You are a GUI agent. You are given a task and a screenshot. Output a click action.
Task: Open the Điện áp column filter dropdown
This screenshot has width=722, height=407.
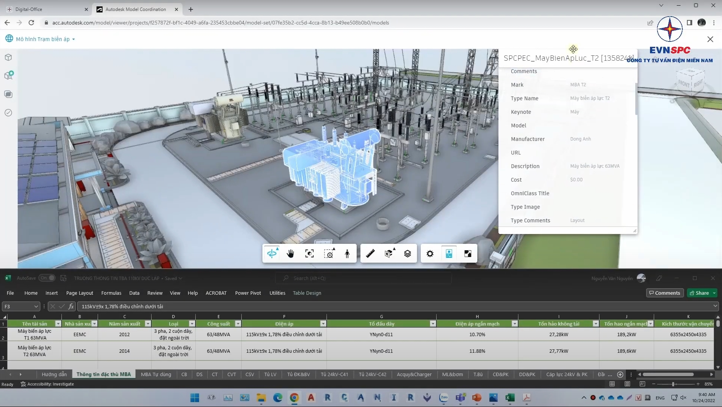pyautogui.click(x=323, y=324)
